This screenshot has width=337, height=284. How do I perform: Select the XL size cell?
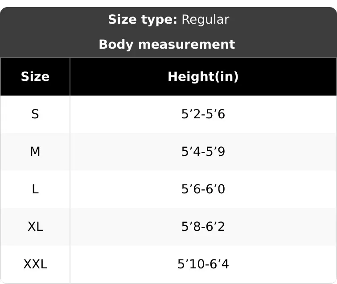35,226
